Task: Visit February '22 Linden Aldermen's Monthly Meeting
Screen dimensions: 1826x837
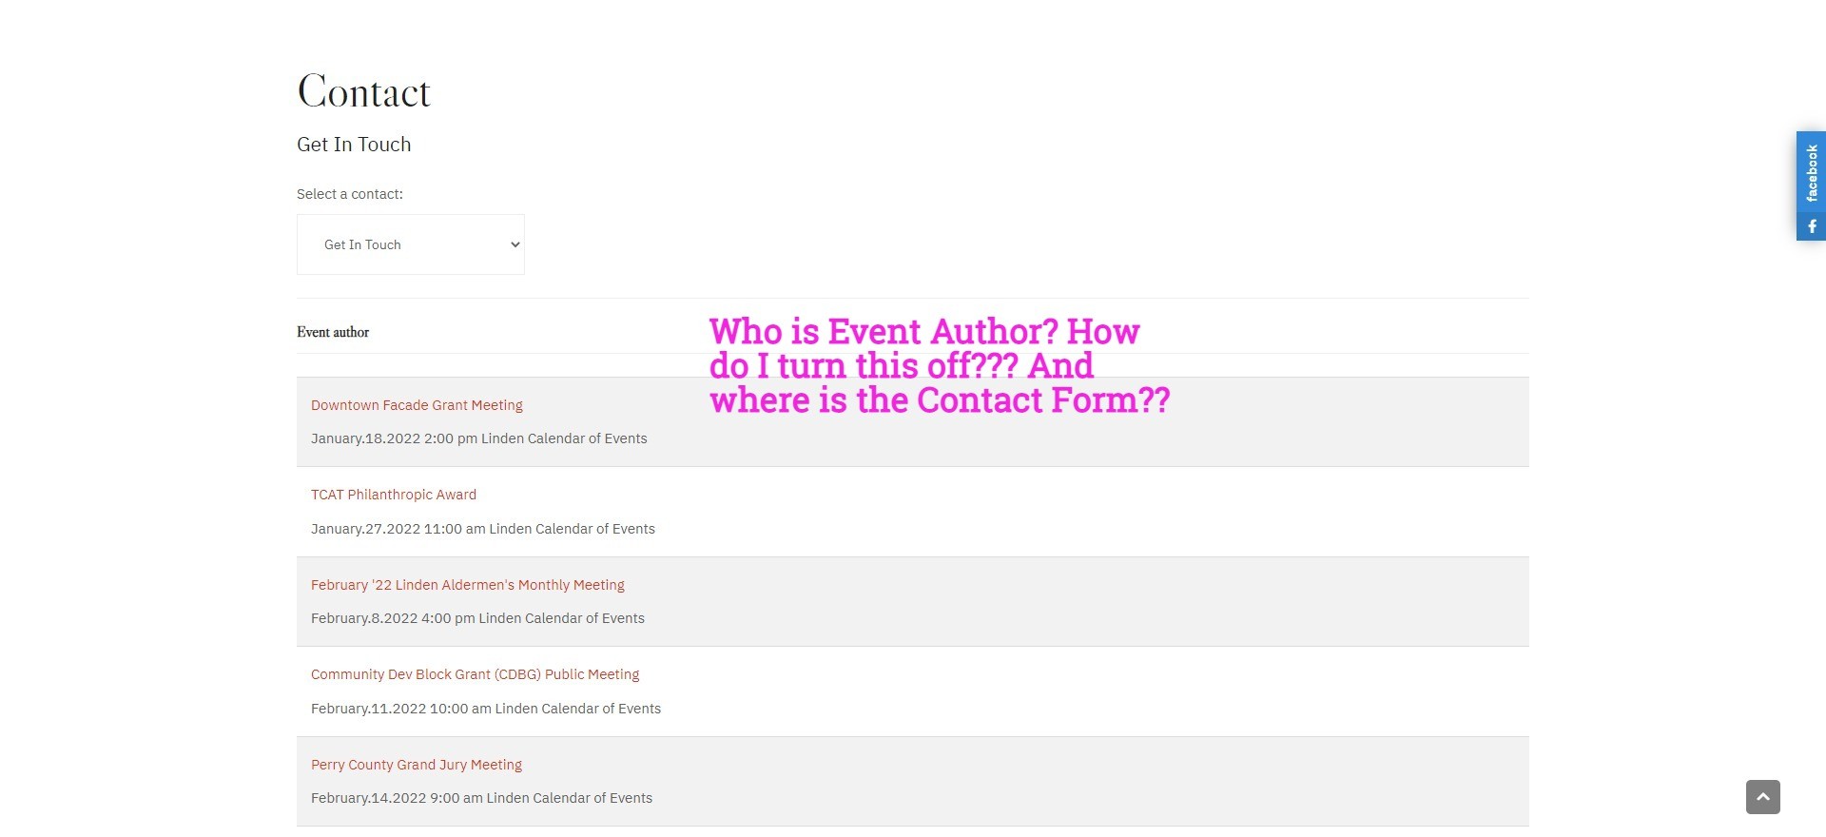Action: tap(468, 585)
